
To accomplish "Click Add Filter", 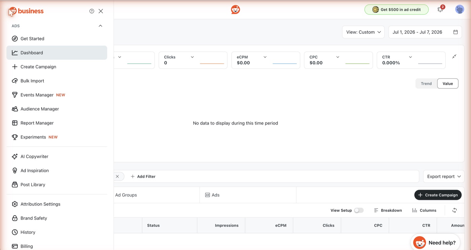I will click(x=143, y=177).
